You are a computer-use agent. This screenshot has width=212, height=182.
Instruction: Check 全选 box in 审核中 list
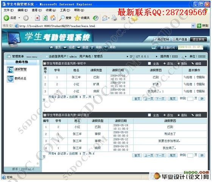point(150,63)
